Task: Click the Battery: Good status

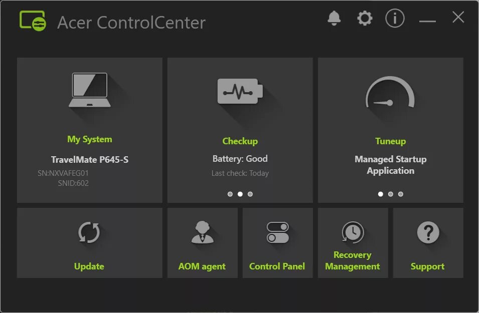Action: click(x=240, y=159)
